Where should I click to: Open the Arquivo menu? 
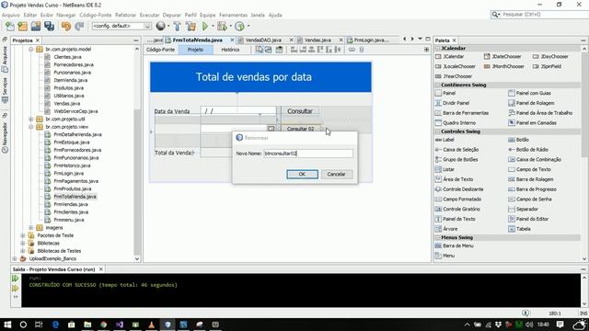11,15
